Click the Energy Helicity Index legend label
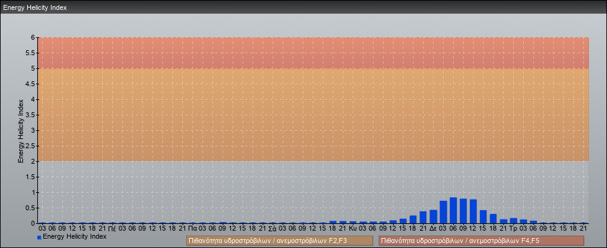Screen dimensions: 607x248 (x=74, y=237)
